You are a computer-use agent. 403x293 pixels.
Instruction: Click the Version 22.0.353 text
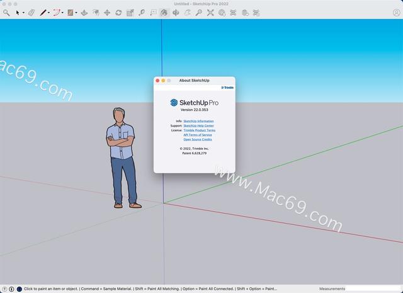point(195,110)
